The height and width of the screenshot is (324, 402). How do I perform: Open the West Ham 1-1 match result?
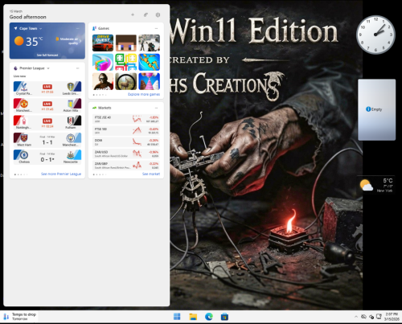[47, 140]
